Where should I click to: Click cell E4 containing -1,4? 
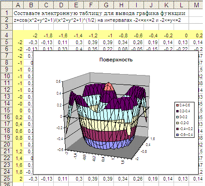[76, 35]
